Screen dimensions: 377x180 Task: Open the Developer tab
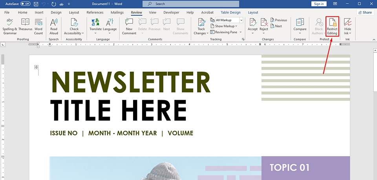pos(171,13)
